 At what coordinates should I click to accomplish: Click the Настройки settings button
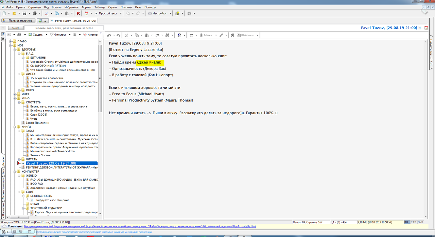click(x=157, y=14)
